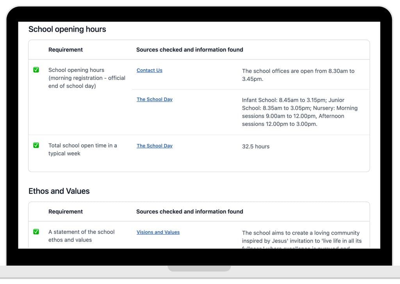
Task: Click green checkmark for Total school open time
Action: [36, 145]
